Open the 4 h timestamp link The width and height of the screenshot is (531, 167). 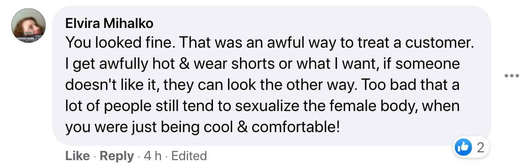(153, 156)
